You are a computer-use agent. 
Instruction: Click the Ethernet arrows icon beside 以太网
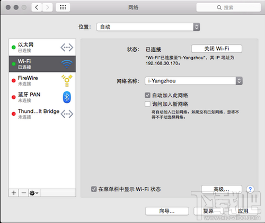67,48
